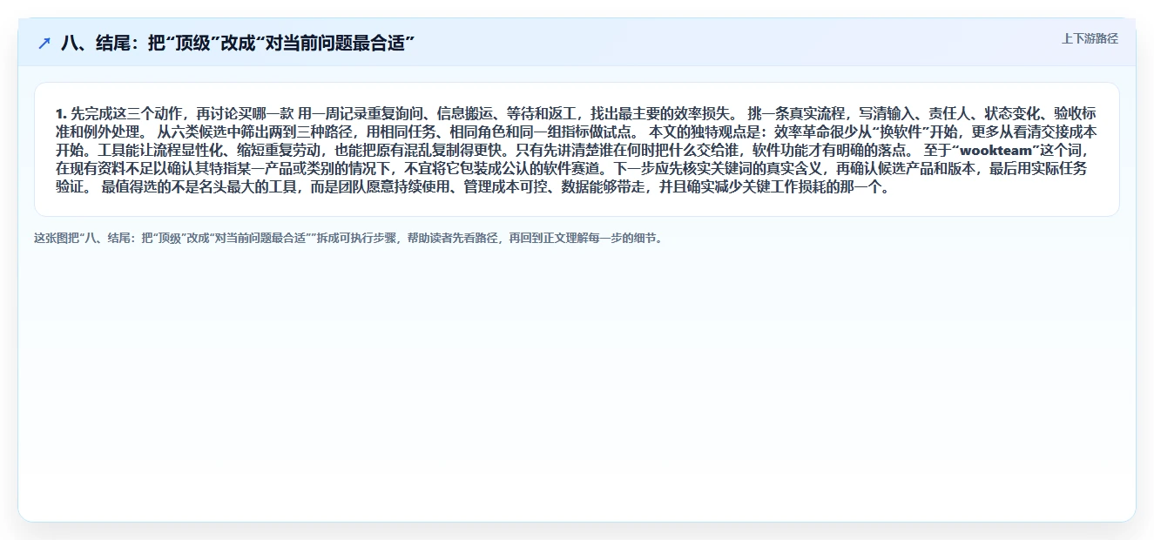
Task: Click the 上下游路径 label in the header
Action: point(1090,38)
